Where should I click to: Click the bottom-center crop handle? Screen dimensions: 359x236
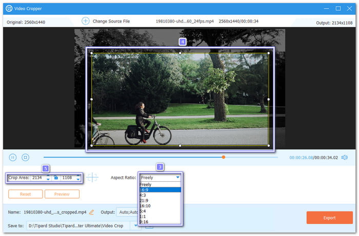pyautogui.click(x=180, y=145)
